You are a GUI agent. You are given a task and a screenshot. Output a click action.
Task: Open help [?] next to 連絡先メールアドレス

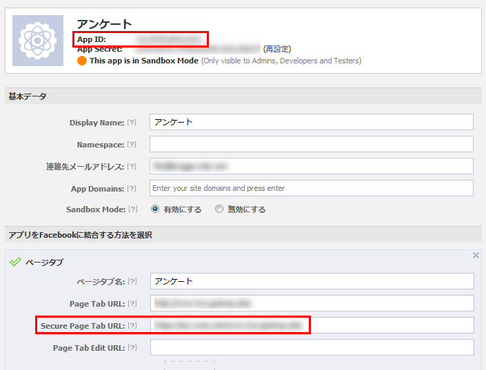coord(132,167)
